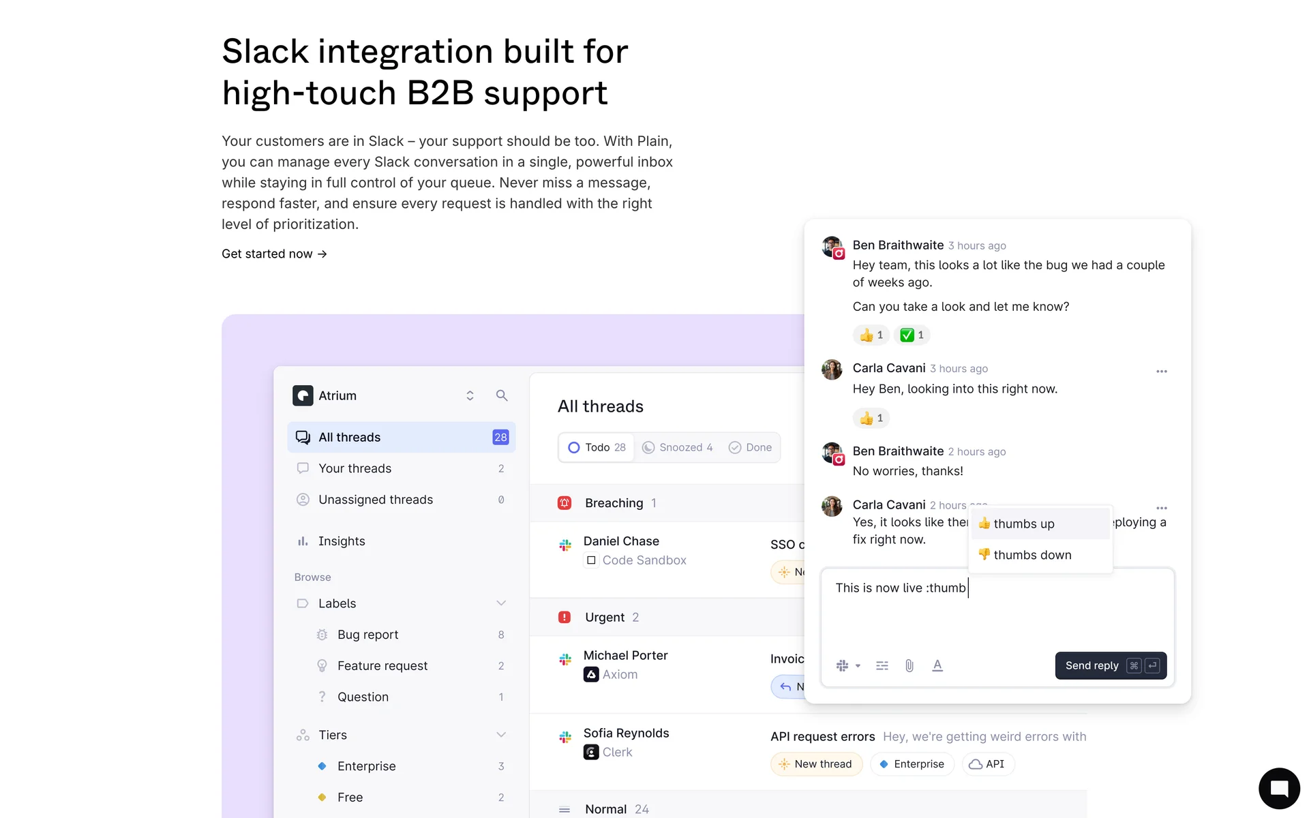This screenshot has height=818, width=1309.
Task: Collapse the Tiers section chevron
Action: 501,735
